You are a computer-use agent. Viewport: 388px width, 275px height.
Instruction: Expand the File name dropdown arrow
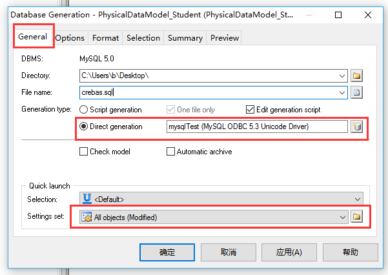342,93
